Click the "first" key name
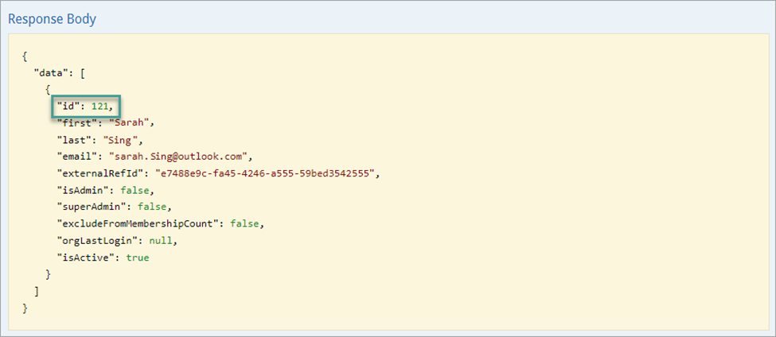 78,122
